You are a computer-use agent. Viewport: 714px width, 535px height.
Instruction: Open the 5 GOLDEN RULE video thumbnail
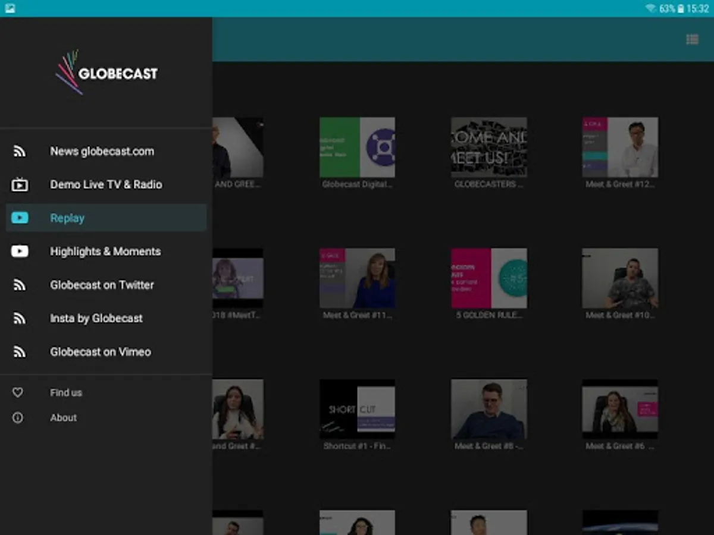[488, 278]
